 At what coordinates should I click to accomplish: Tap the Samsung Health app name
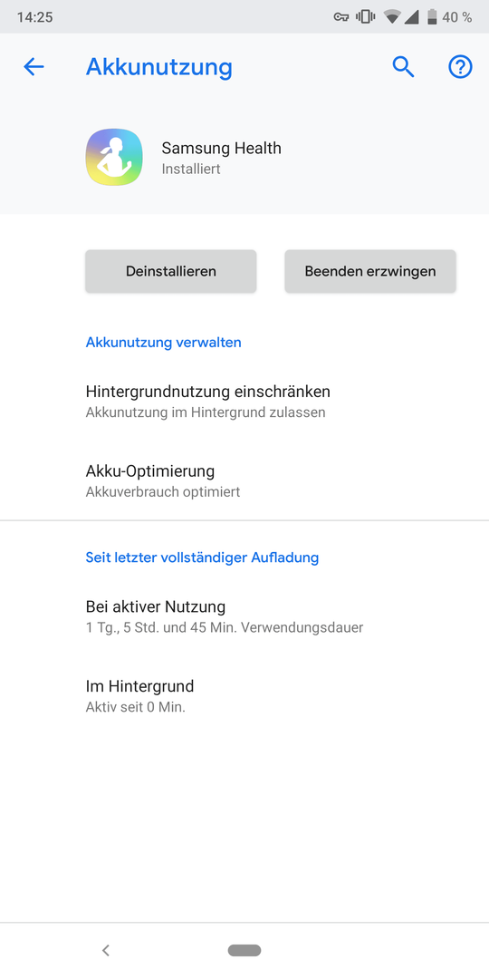click(x=222, y=148)
